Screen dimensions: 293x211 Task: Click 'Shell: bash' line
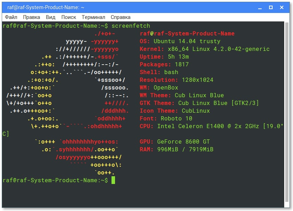[159, 72]
